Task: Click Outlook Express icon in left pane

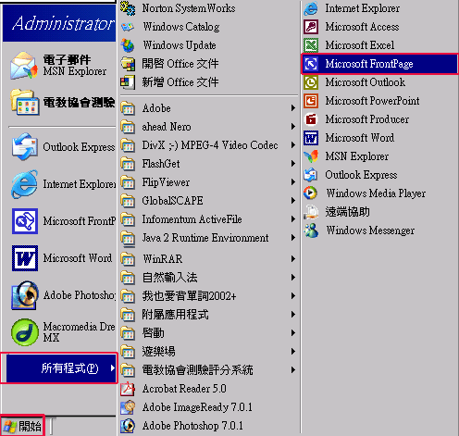Action: click(x=25, y=147)
